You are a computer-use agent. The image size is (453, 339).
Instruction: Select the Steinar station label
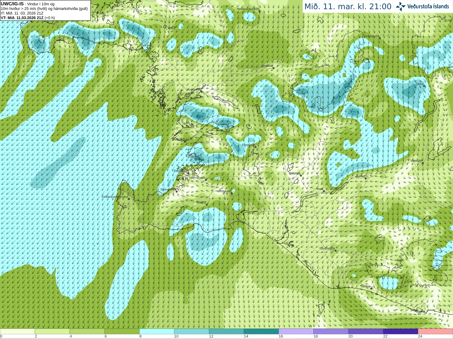366,286
